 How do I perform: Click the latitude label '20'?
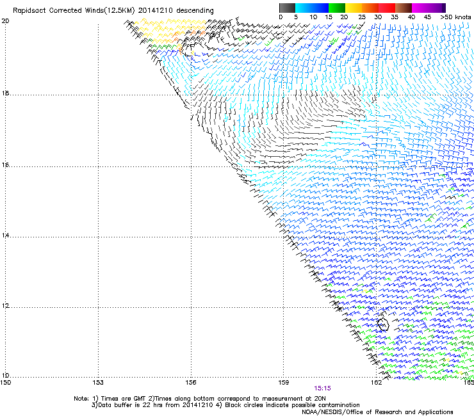click(6, 21)
